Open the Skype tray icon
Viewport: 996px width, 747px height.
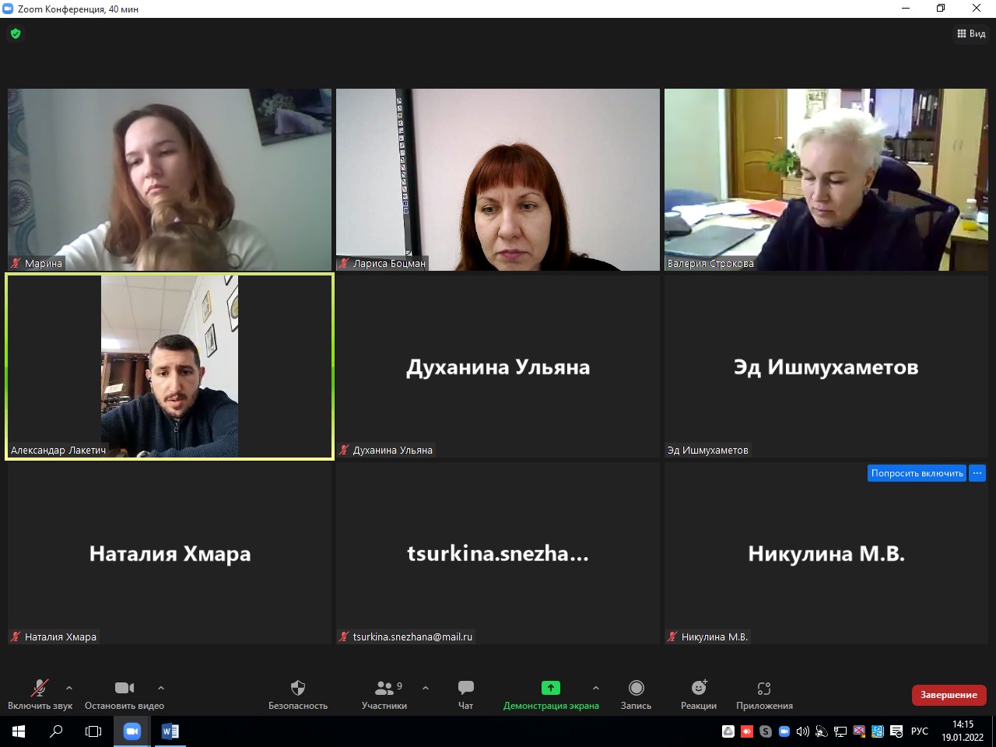pos(766,731)
